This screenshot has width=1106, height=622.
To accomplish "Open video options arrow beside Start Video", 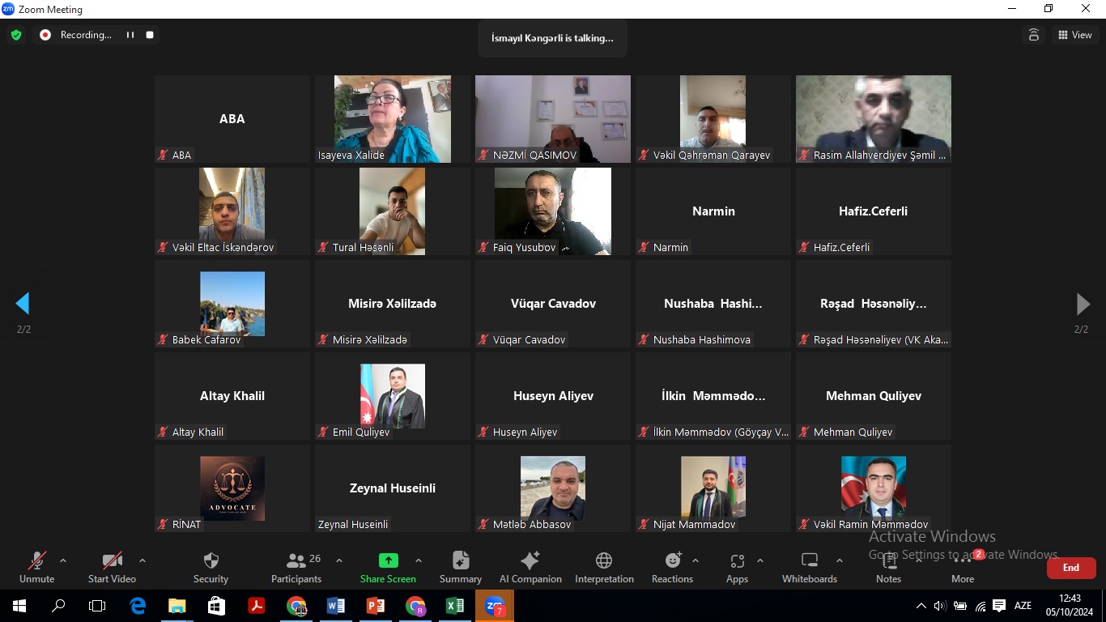I will click(x=143, y=560).
